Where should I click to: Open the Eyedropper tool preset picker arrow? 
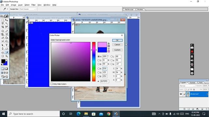click(x=7, y=9)
